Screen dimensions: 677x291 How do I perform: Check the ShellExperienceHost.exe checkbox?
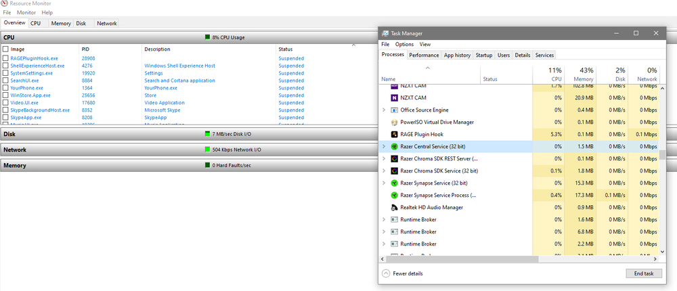[x=5, y=66]
